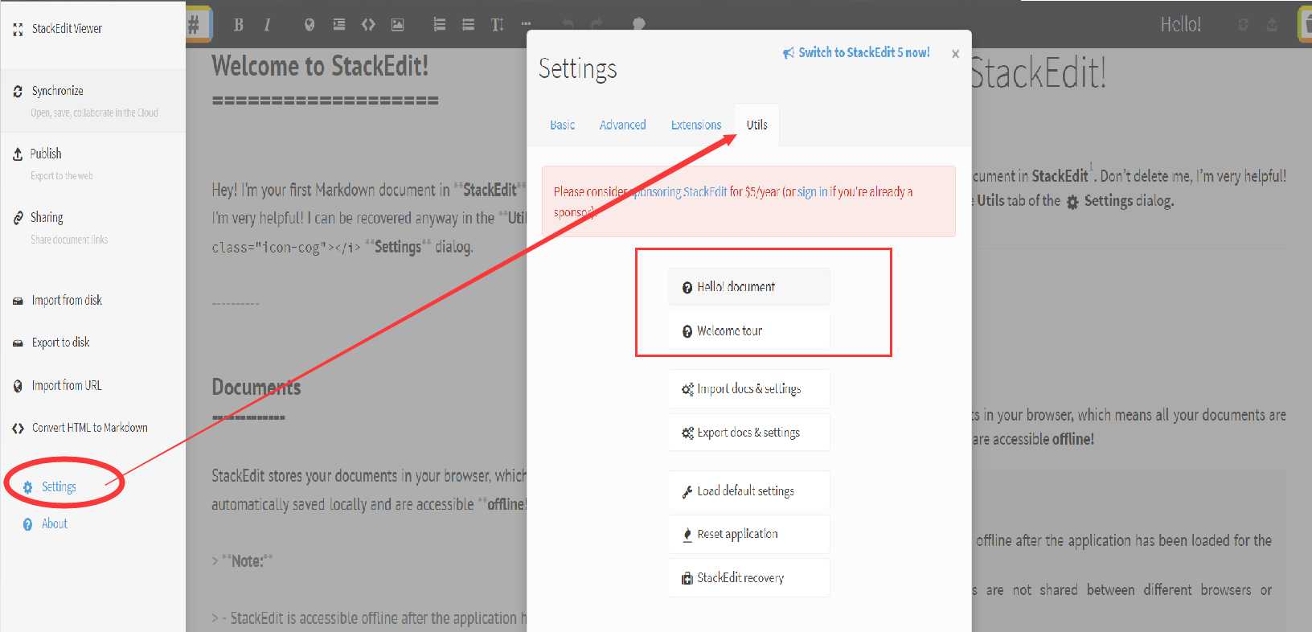Switch to the Advanced settings tab
This screenshot has height=632, width=1312.
click(622, 125)
